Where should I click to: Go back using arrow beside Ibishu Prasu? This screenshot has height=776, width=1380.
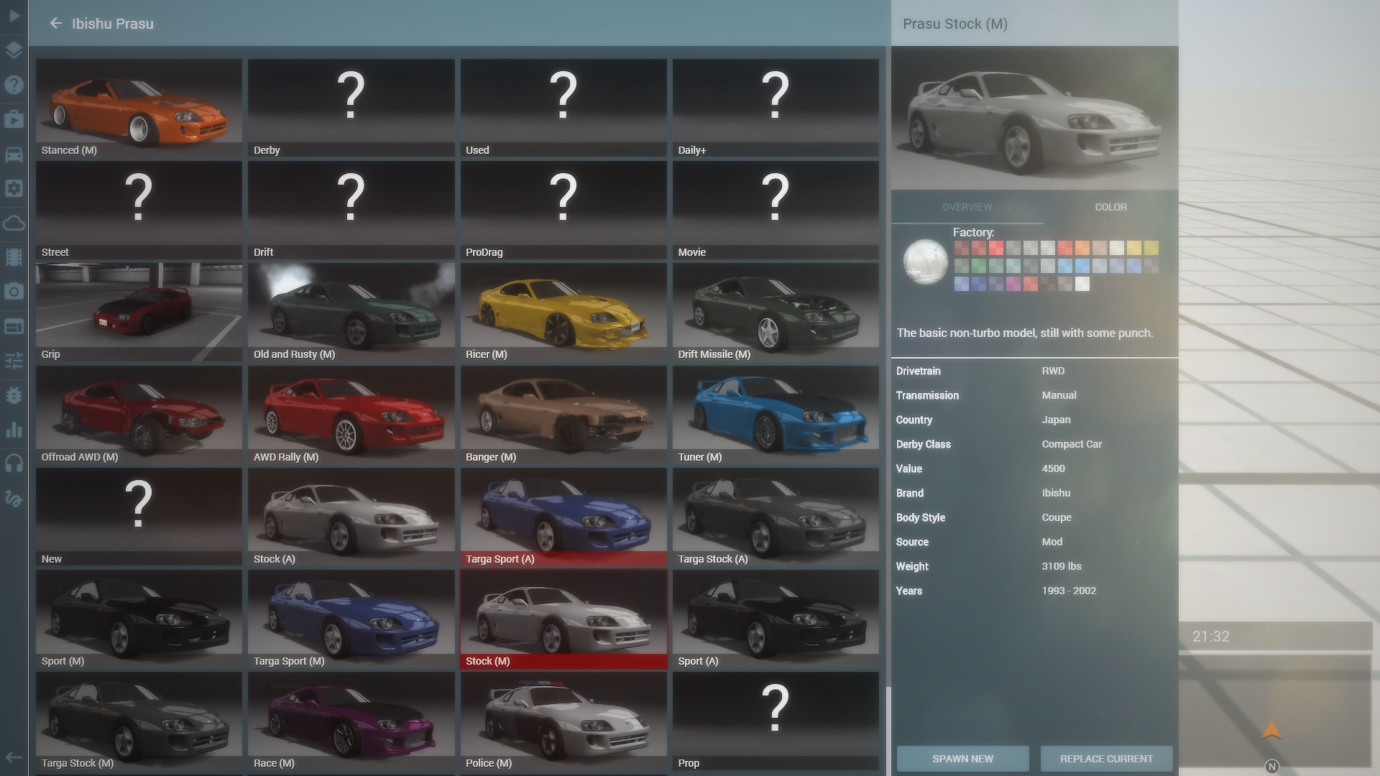pyautogui.click(x=55, y=23)
